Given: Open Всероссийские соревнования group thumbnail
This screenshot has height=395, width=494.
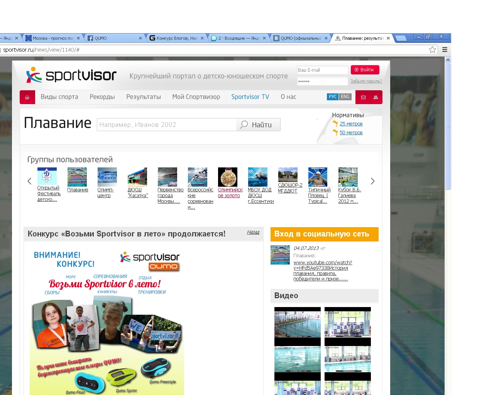Looking at the screenshot, I should pyautogui.click(x=198, y=177).
